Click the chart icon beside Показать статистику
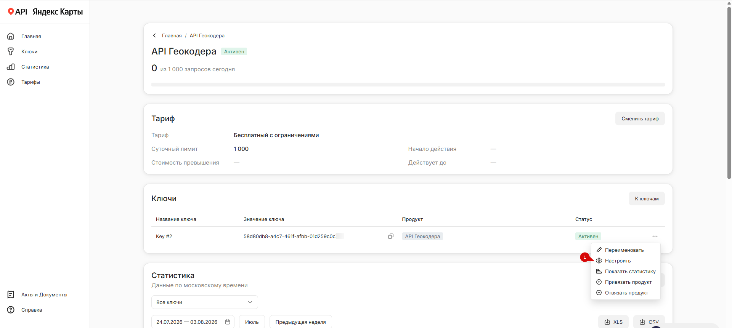Screen dimensions: 732x328 599,271
